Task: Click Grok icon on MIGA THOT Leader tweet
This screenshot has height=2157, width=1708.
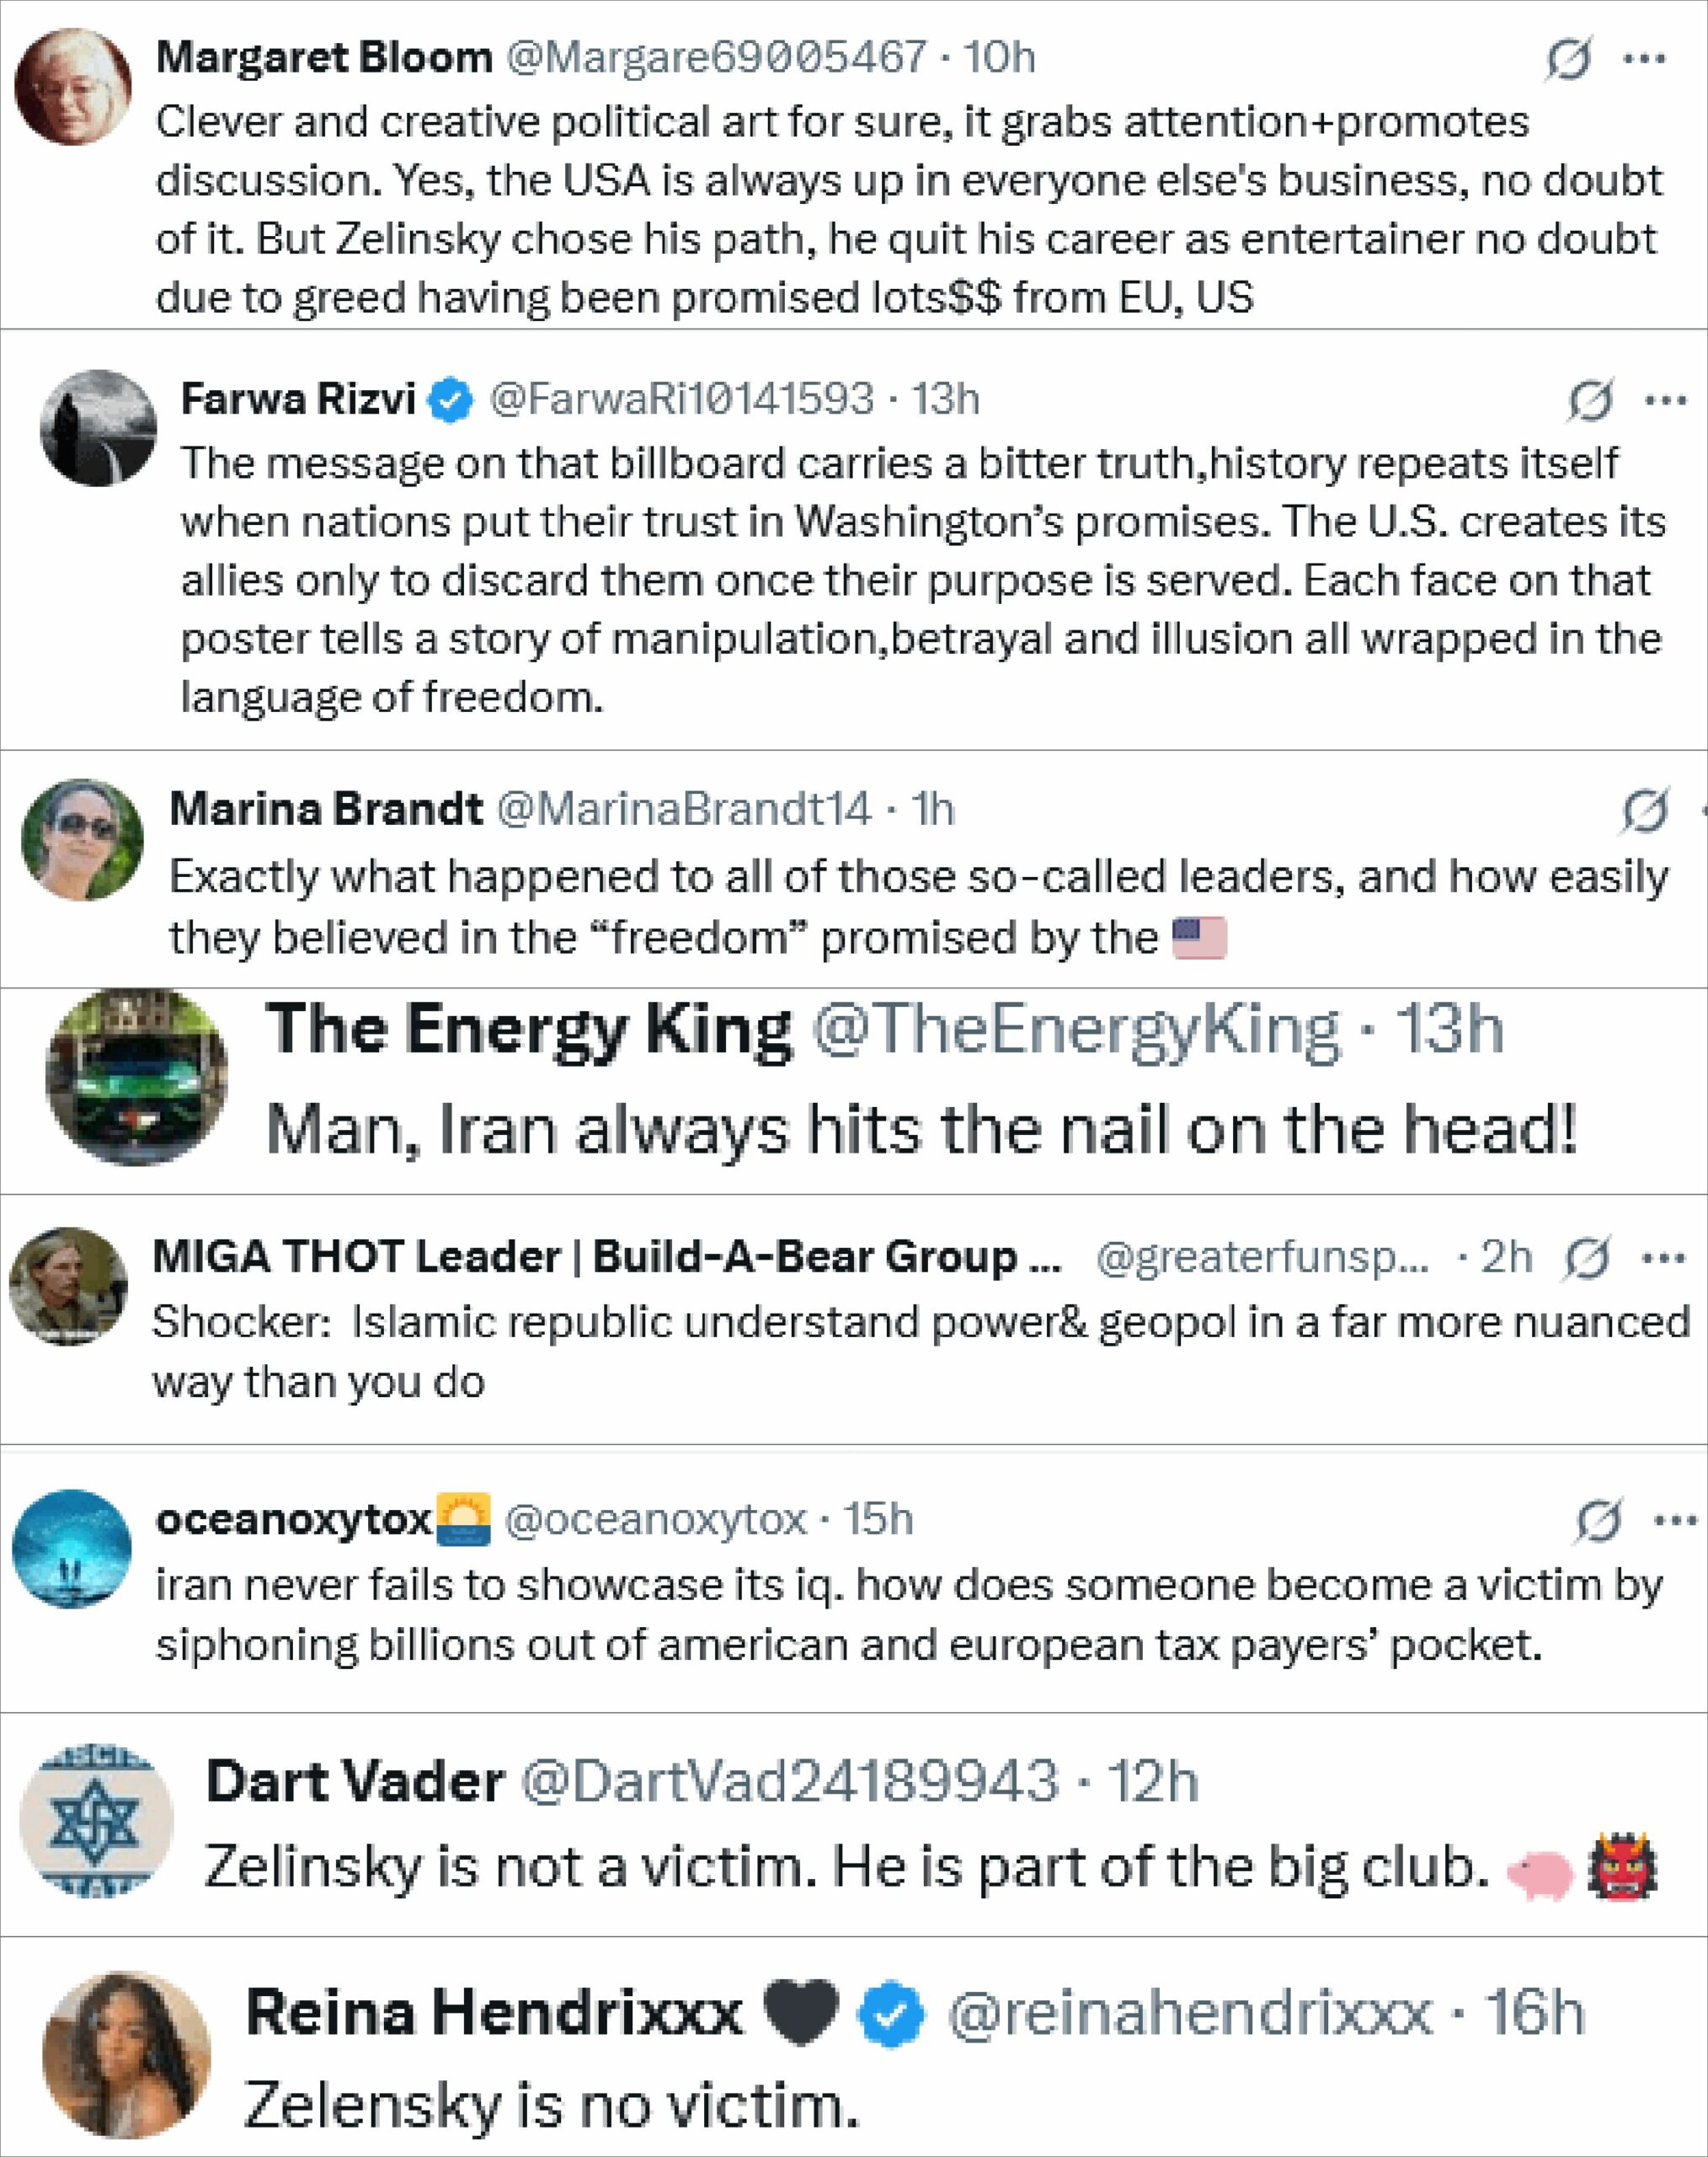Action: tap(1586, 1258)
